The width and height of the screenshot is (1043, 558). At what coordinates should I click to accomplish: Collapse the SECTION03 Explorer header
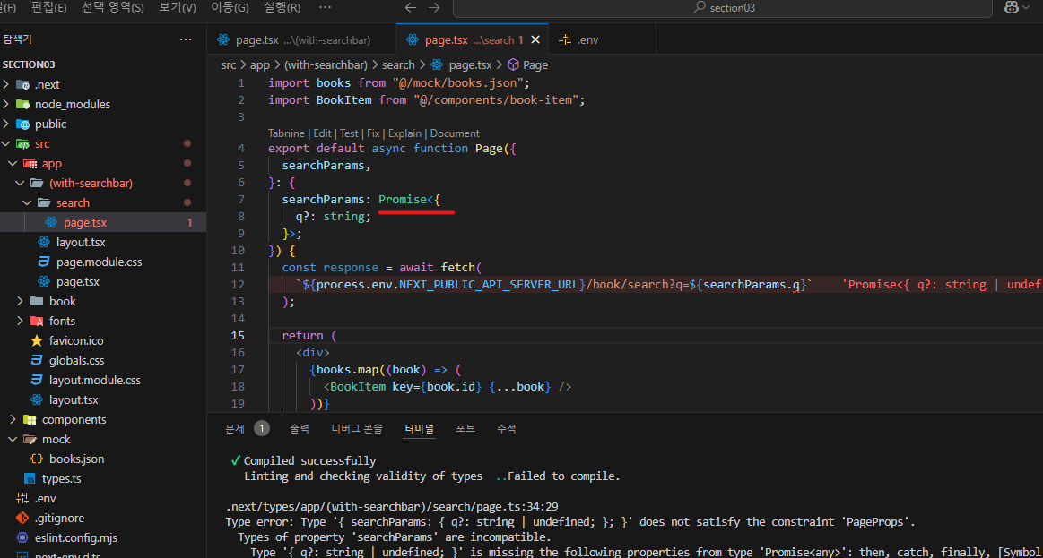103,64
